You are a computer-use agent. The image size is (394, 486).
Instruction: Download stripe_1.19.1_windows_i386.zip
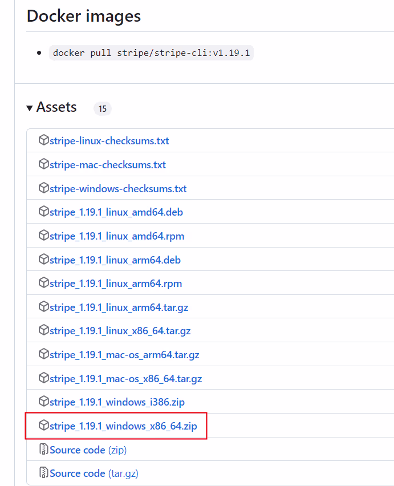(117, 402)
